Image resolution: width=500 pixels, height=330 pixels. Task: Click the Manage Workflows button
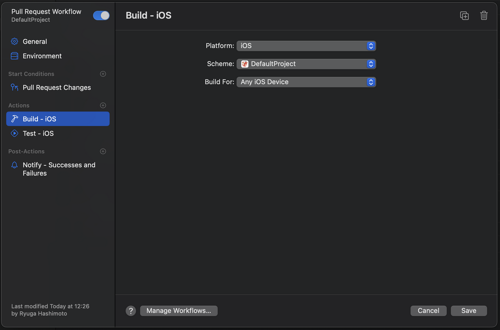[179, 311]
